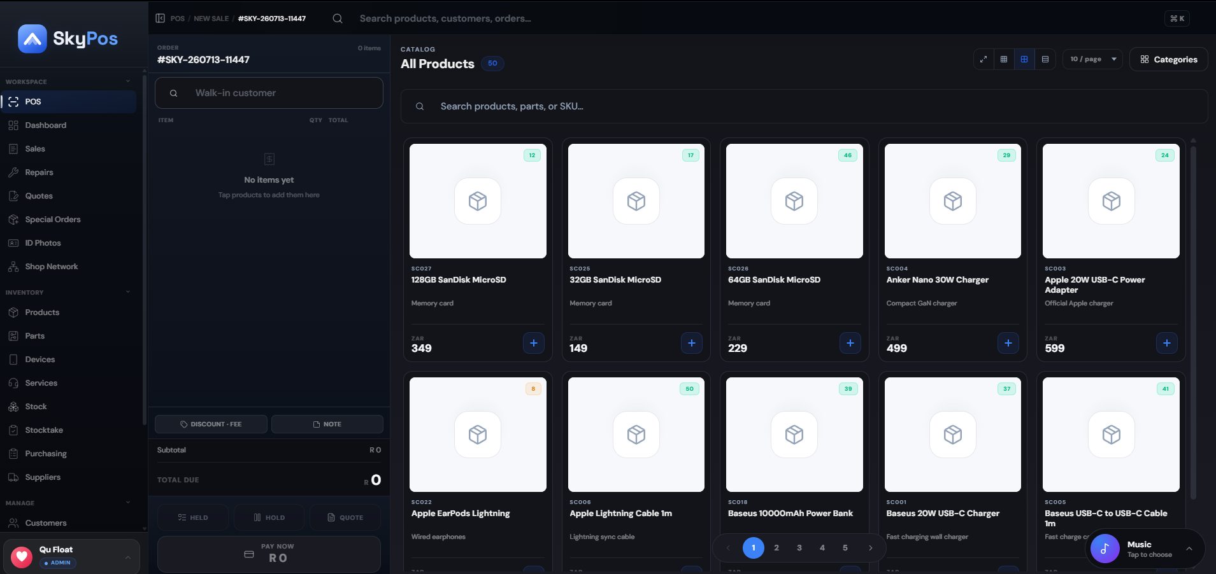Add Anker Nano 30W Charger with plus

pyautogui.click(x=1008, y=343)
